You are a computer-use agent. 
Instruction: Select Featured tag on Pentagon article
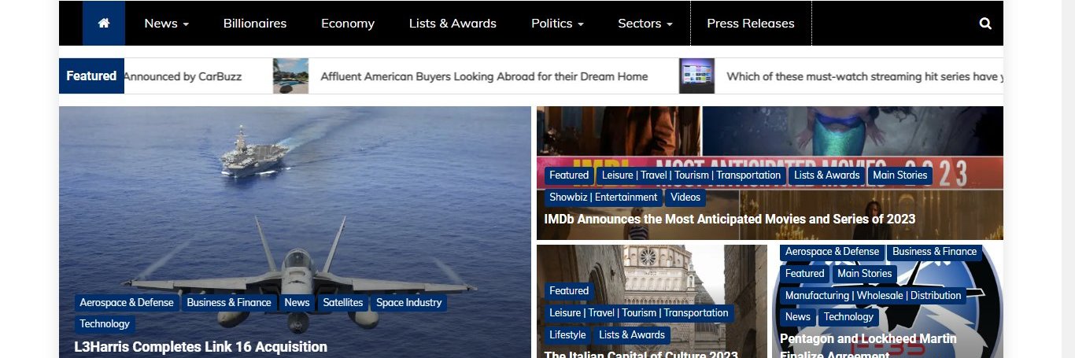(x=804, y=274)
